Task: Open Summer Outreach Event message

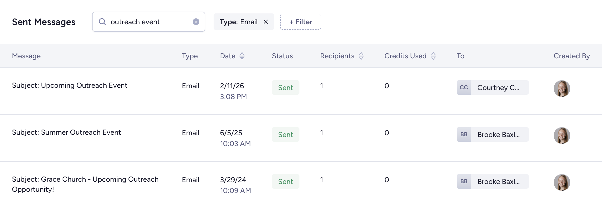Action: [66, 132]
